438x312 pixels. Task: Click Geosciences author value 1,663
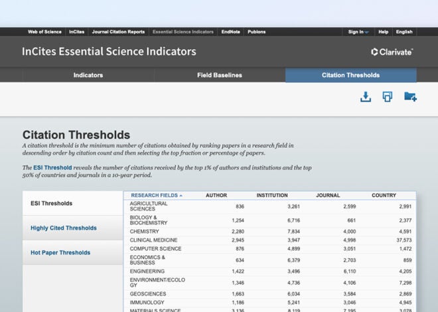click(x=238, y=294)
